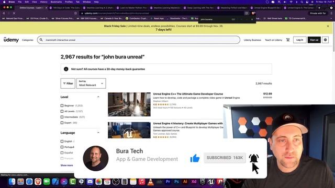The width and height of the screenshot is (335, 188).
Task: Open the Categories menu
Action: pos(28,40)
